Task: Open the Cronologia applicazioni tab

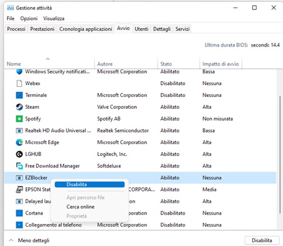Action: [x=86, y=29]
